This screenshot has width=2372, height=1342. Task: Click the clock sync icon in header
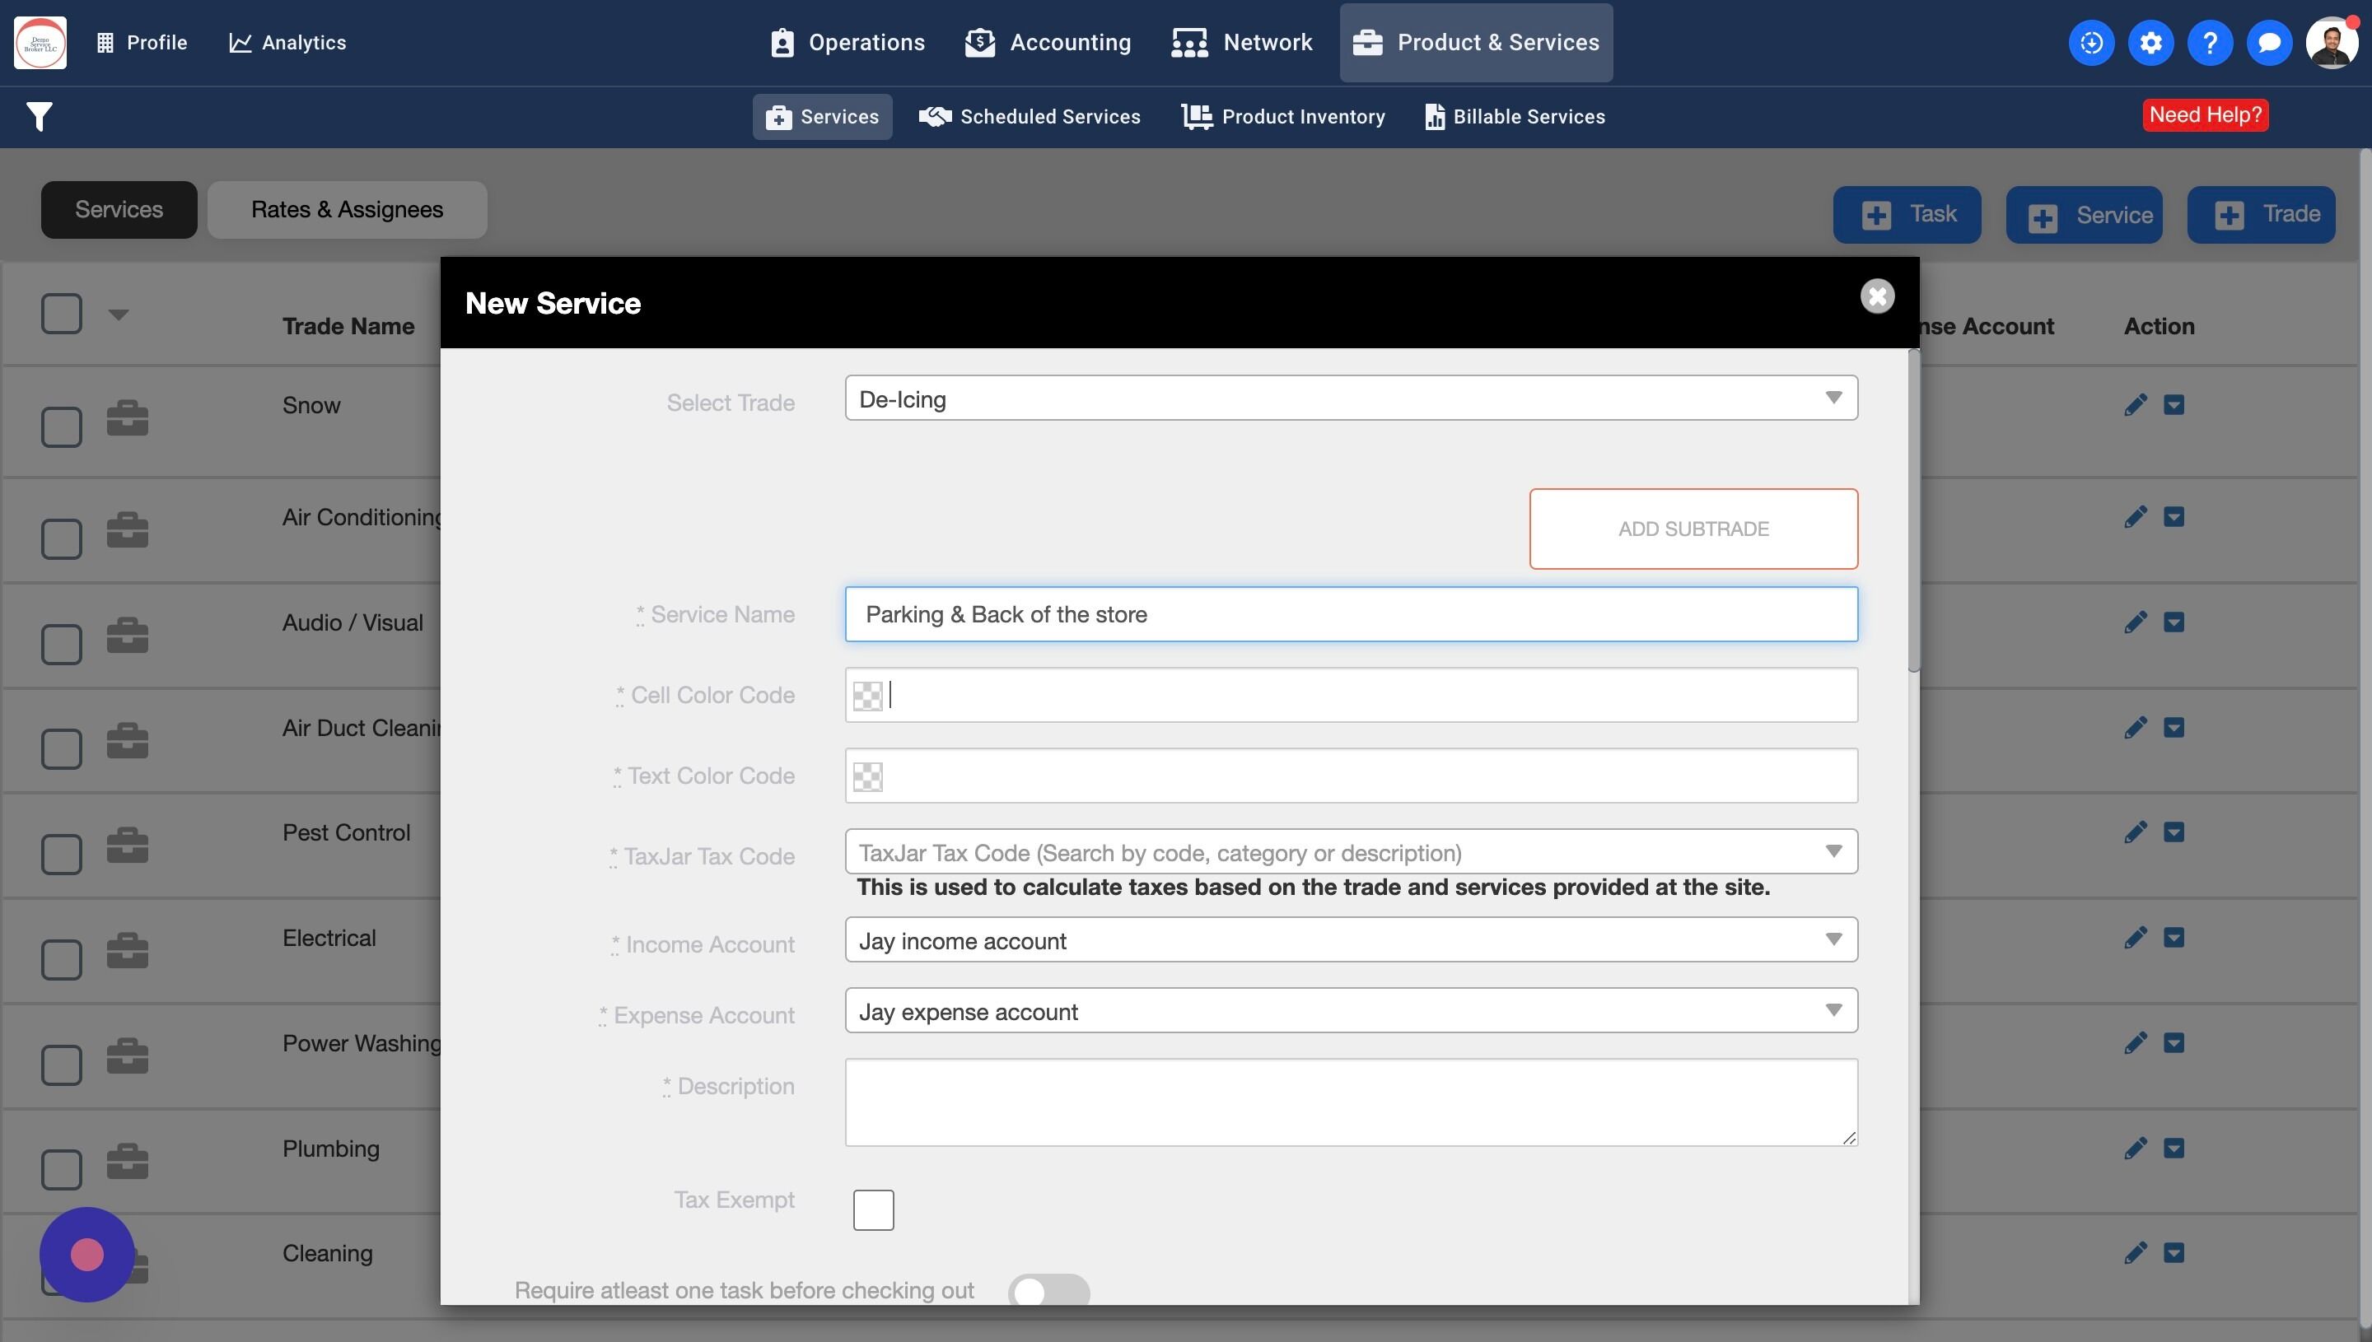click(x=2091, y=42)
